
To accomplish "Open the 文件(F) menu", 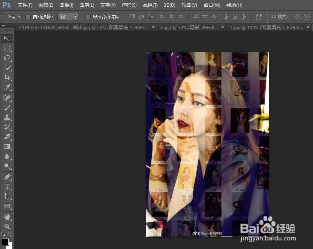I will point(25,5).
